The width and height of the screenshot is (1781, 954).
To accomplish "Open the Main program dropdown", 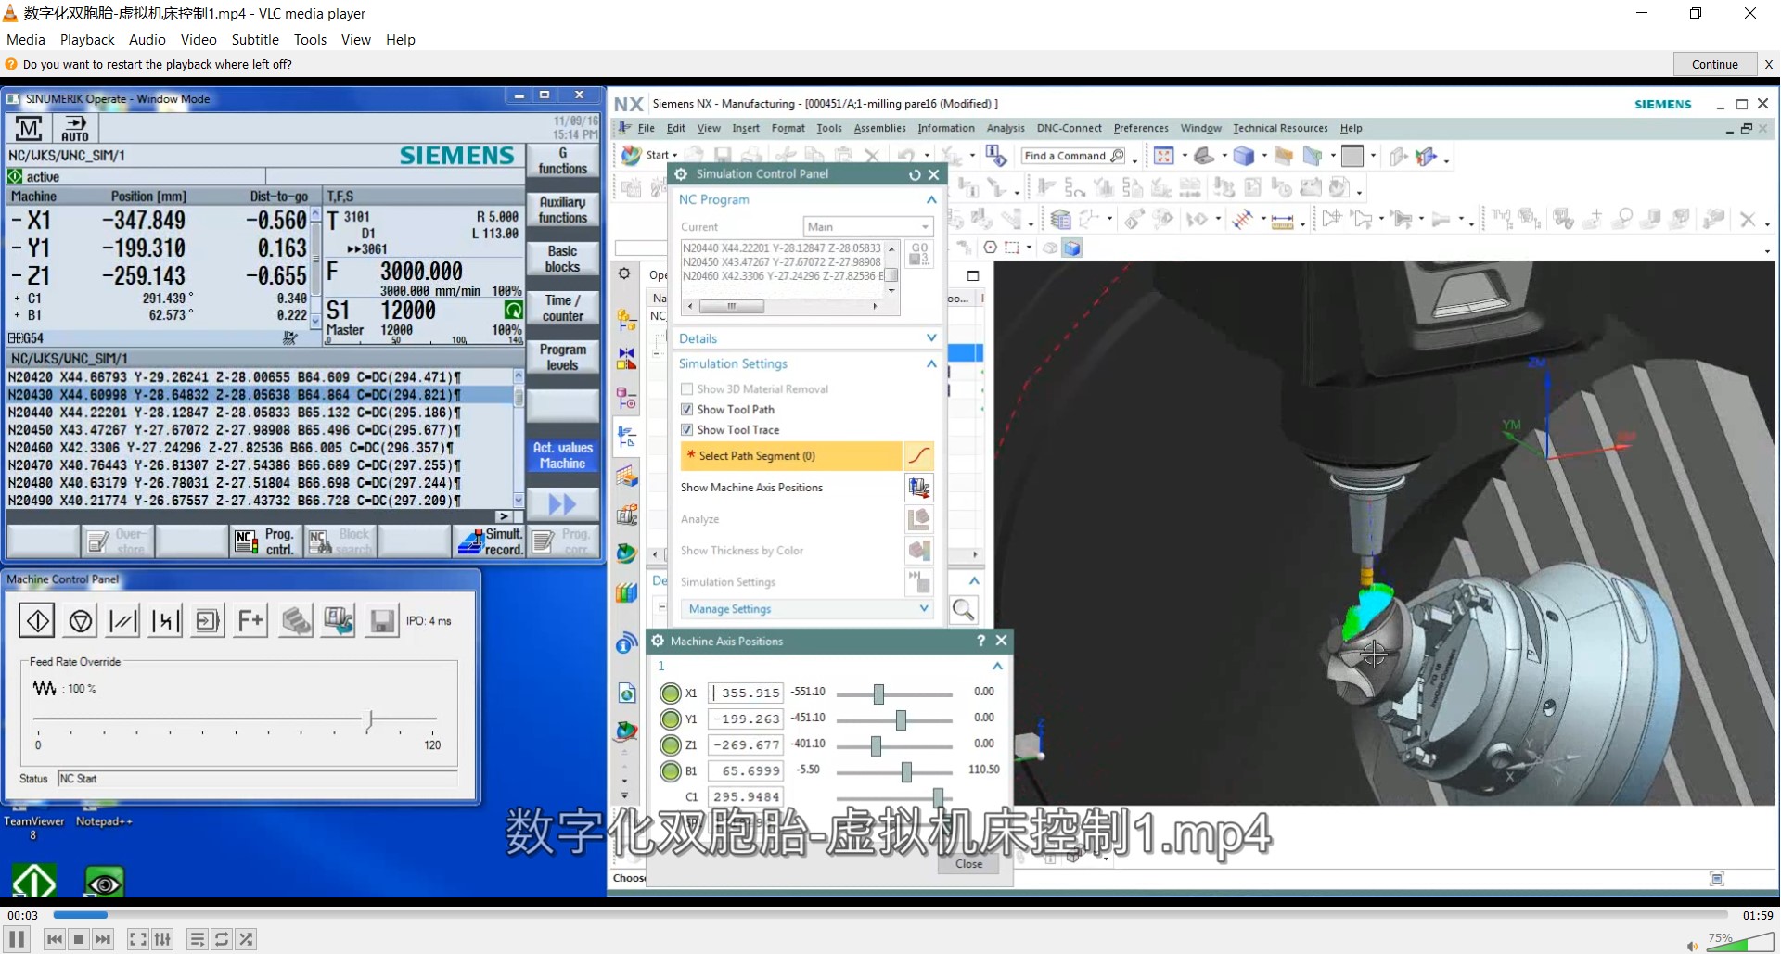I will click(x=868, y=226).
